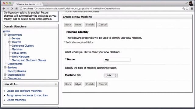
Task: Open Deployments in the domain tree
Action: (x=15, y=64)
